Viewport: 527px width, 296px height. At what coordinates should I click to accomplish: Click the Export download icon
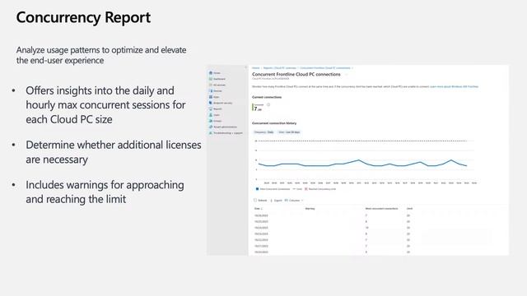pos(272,201)
